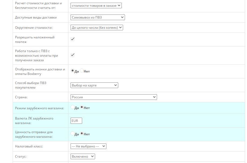Select 'Нет' for displaying Boxberry icons
The image size is (247, 163).
point(82,71)
